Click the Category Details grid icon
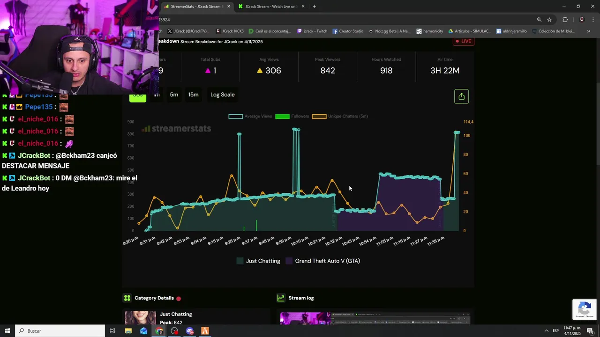The height and width of the screenshot is (337, 600). pos(127,298)
